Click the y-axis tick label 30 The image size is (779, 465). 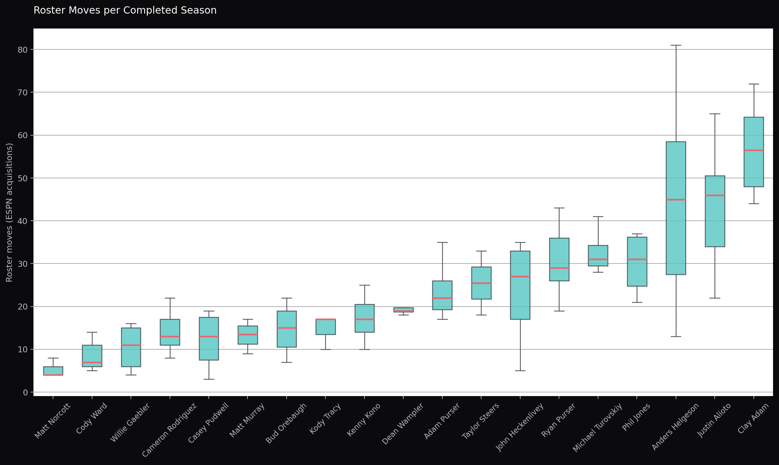tap(22, 264)
